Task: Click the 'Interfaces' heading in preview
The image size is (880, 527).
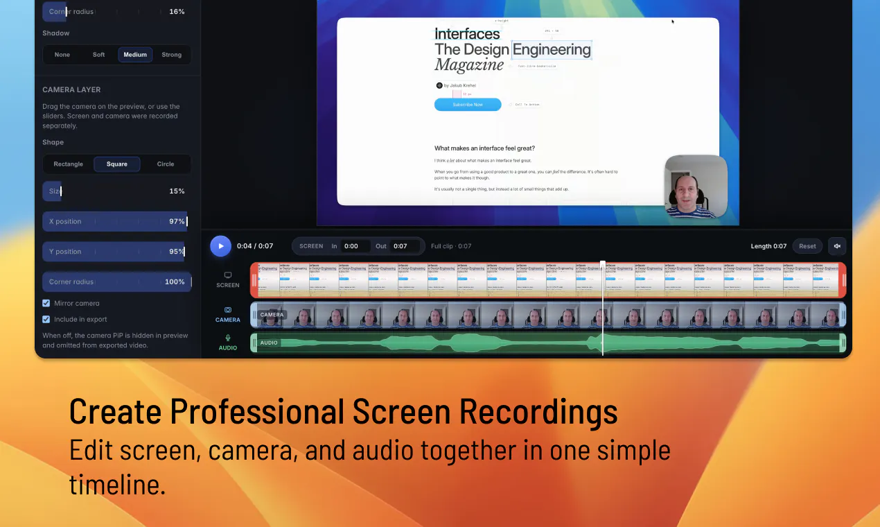Action: (467, 34)
